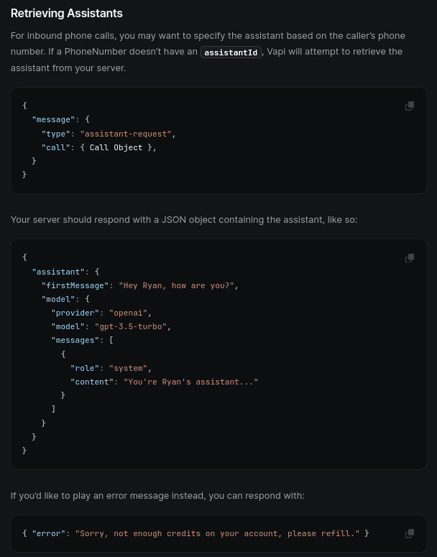The height and width of the screenshot is (557, 437).
Task: Click the "Sorry, not enough credits" error string
Action: pos(217,533)
